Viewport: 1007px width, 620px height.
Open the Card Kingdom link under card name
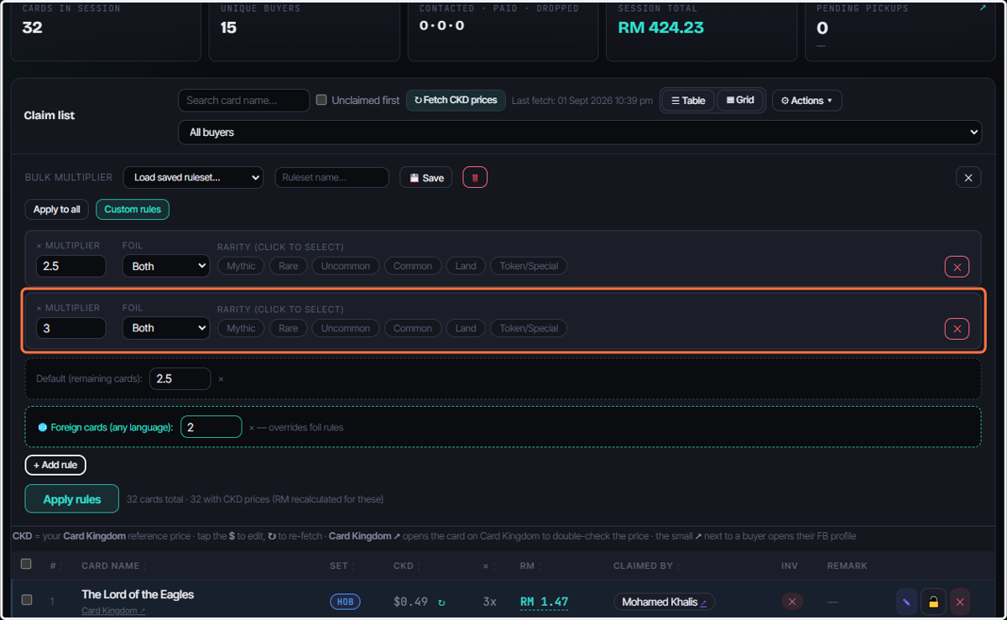[x=113, y=611]
